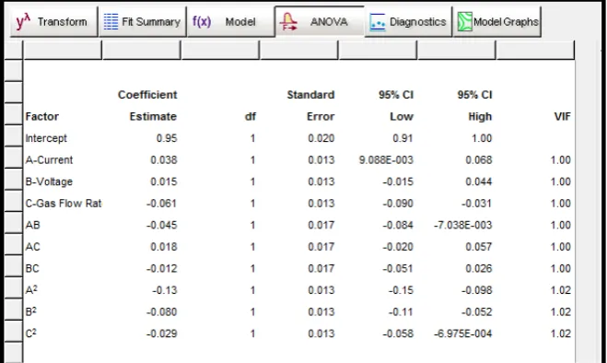Click the y-lambda Transform icon

pos(23,22)
